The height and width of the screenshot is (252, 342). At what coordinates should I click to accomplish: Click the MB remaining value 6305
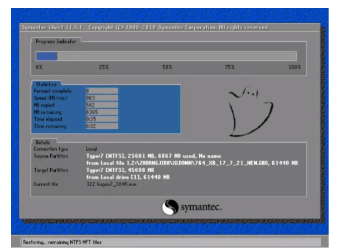point(102,112)
